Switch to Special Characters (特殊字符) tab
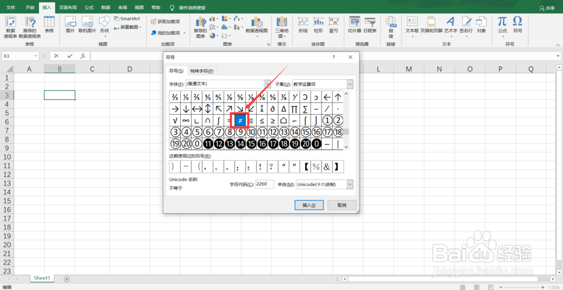This screenshot has height=290, width=563. pyautogui.click(x=202, y=71)
